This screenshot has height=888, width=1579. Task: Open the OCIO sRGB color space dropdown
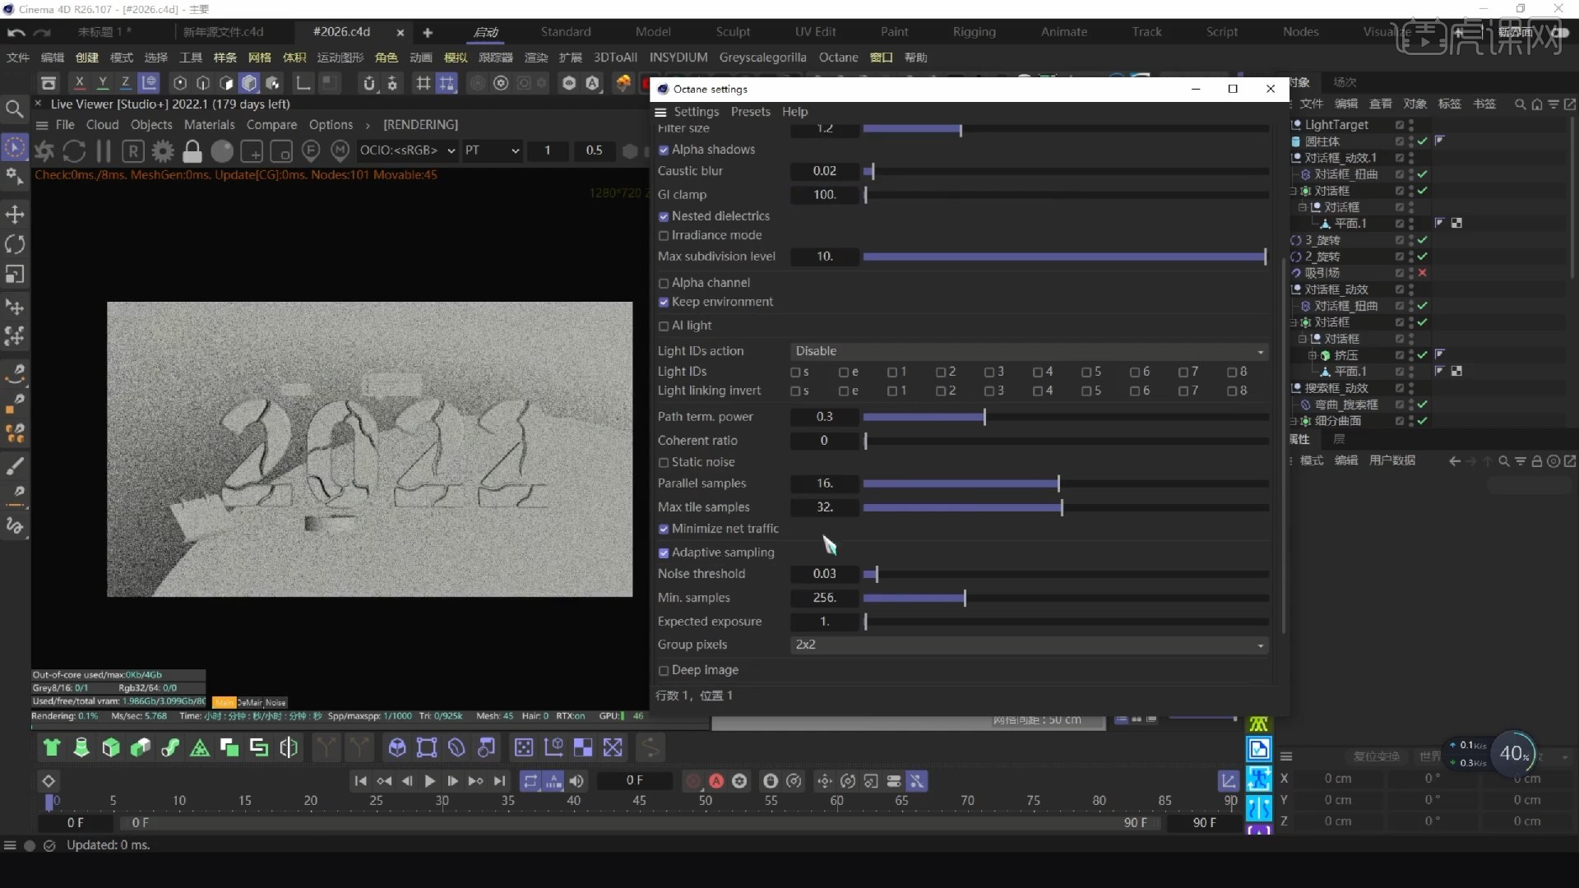[407, 150]
